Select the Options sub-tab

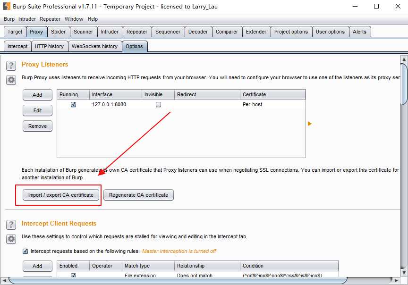point(134,46)
